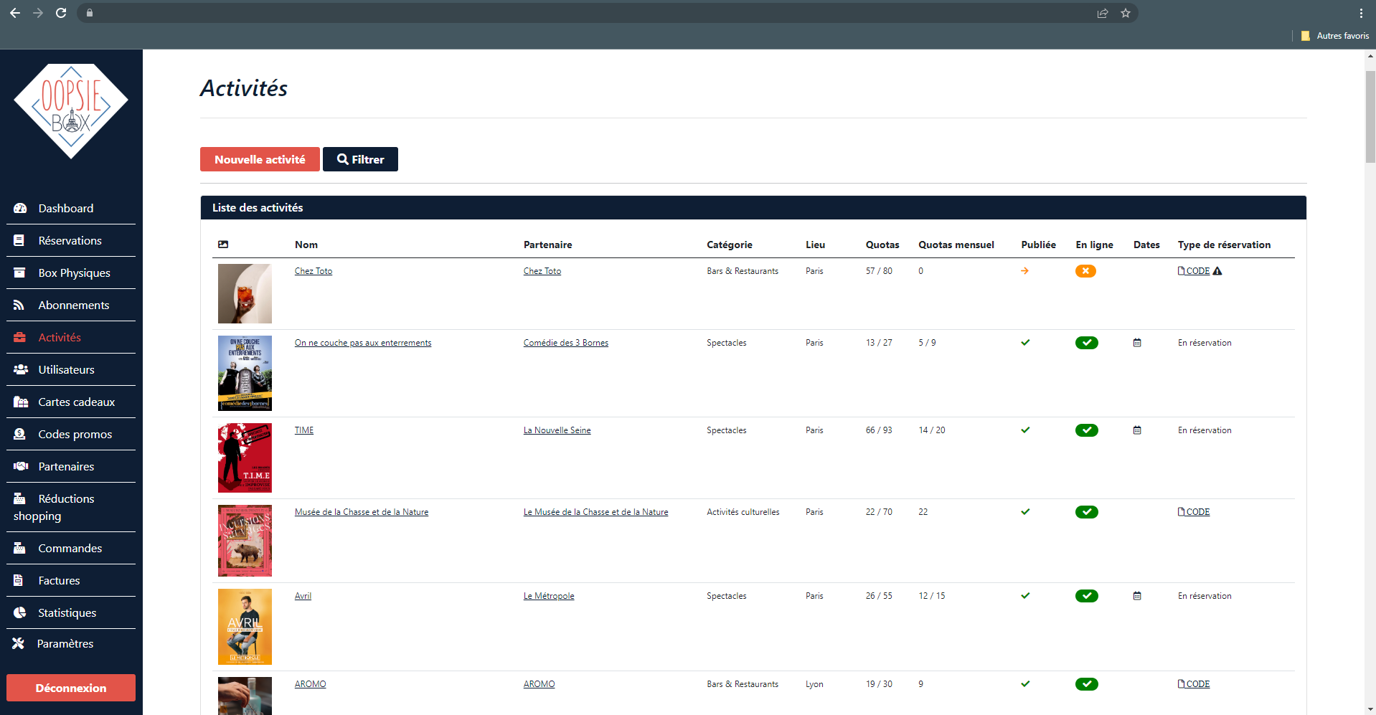Click the Nouvelle activité button
This screenshot has width=1376, height=715.
point(260,159)
